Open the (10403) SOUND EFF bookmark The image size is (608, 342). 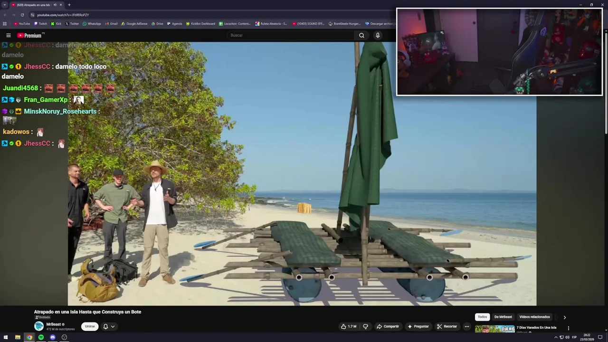[x=308, y=24]
